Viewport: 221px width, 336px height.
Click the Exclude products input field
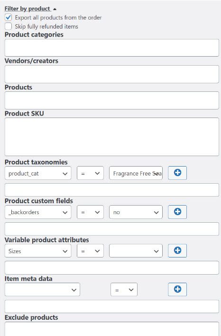(x=111, y=329)
